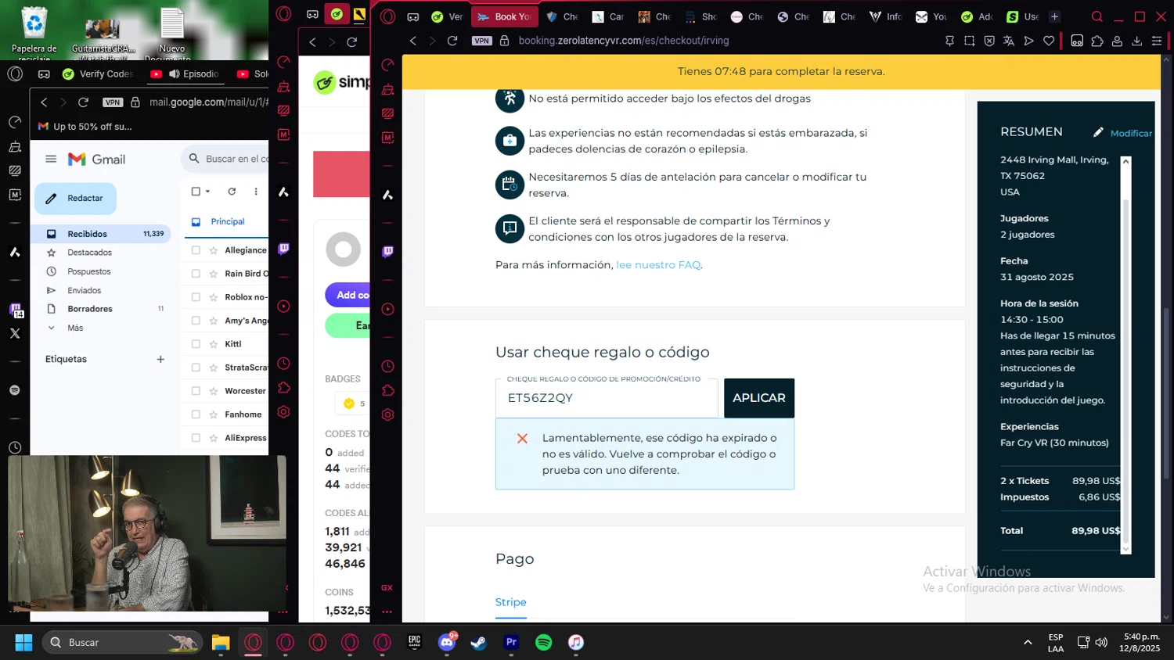Click Modificar in the Resumen panel

tap(1122, 133)
